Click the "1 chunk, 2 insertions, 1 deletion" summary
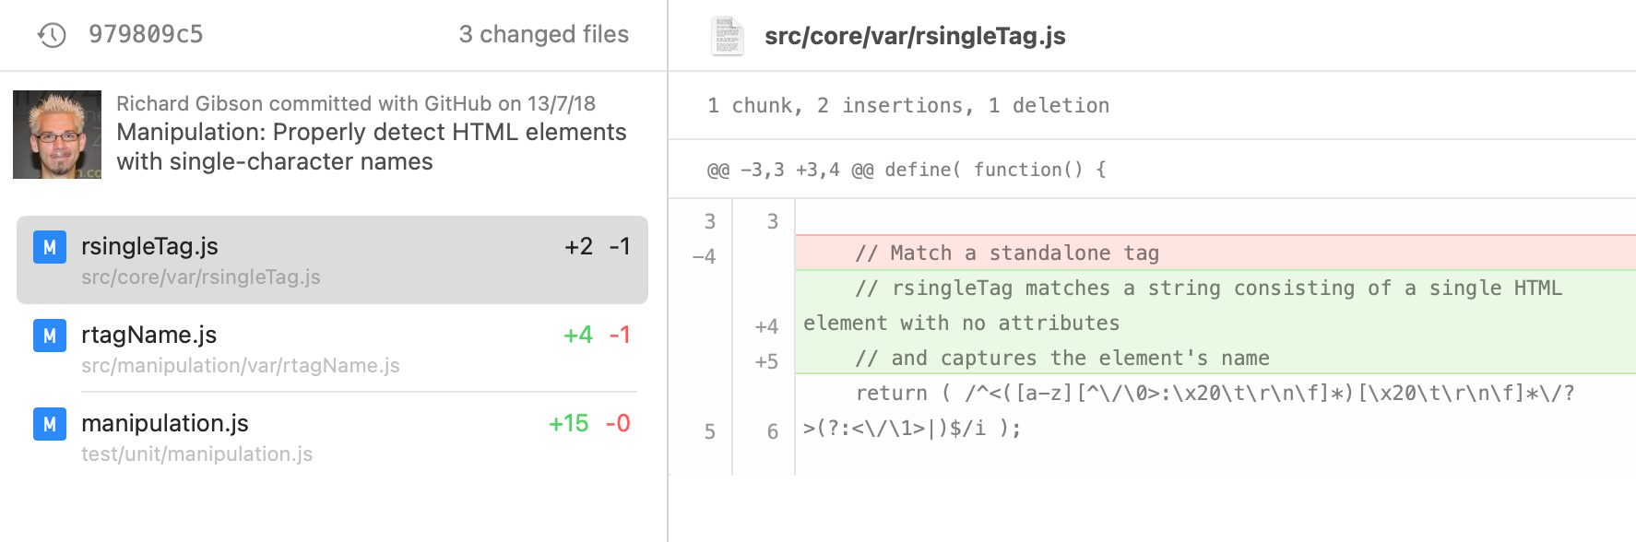 click(908, 106)
